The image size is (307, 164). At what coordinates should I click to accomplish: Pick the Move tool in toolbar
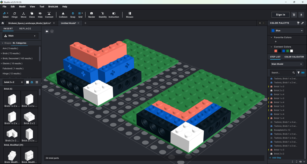[23, 15]
